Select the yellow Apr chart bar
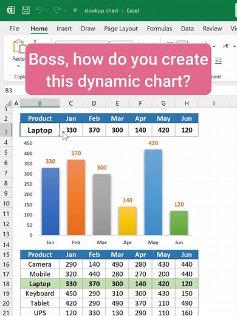 (x=128, y=221)
